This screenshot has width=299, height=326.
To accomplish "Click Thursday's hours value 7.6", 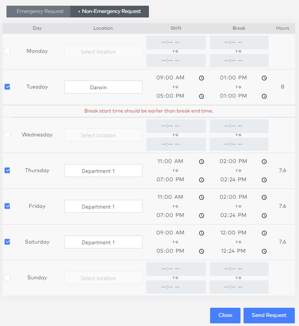I will pyautogui.click(x=282, y=171).
